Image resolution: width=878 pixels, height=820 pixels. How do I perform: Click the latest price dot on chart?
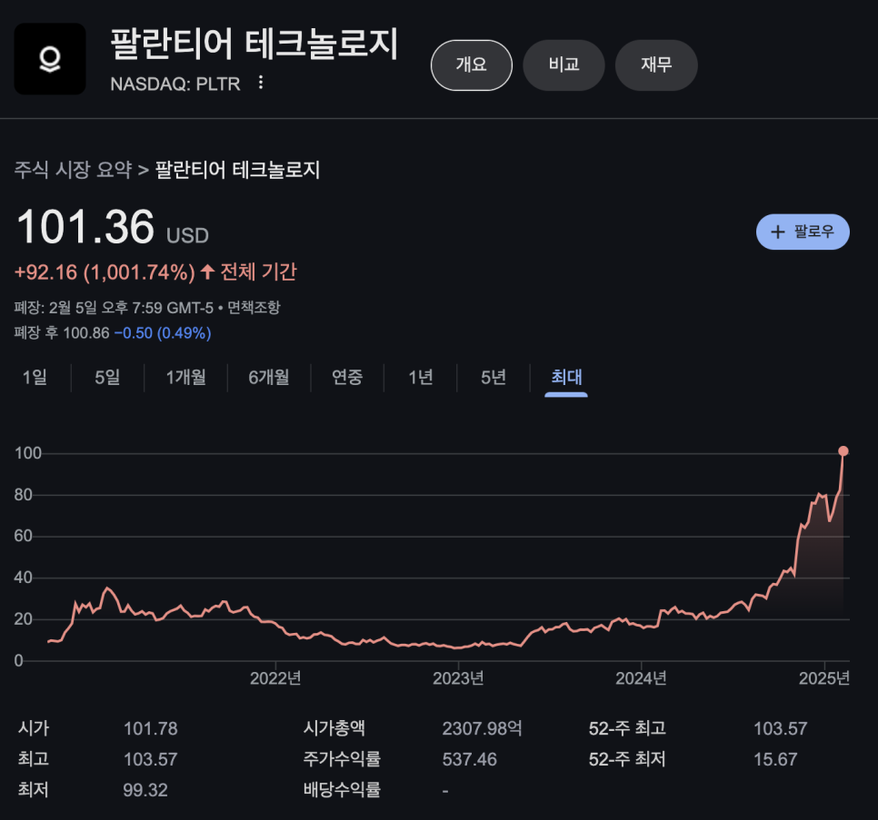(843, 450)
